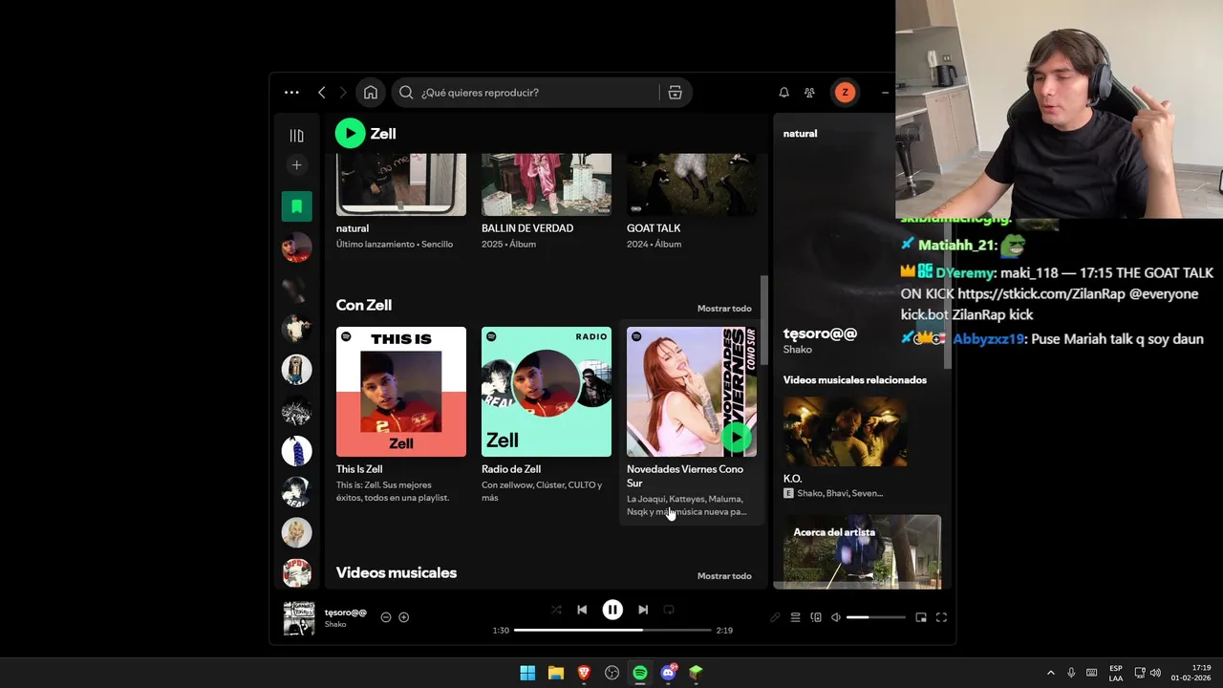Open now playing album cover thumbnail

tap(298, 618)
